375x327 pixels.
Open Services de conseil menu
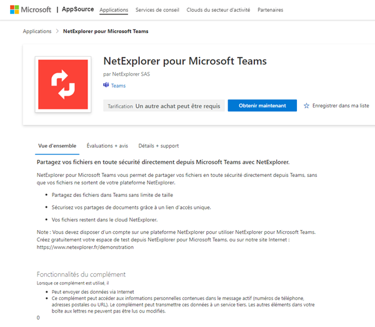[x=157, y=10]
